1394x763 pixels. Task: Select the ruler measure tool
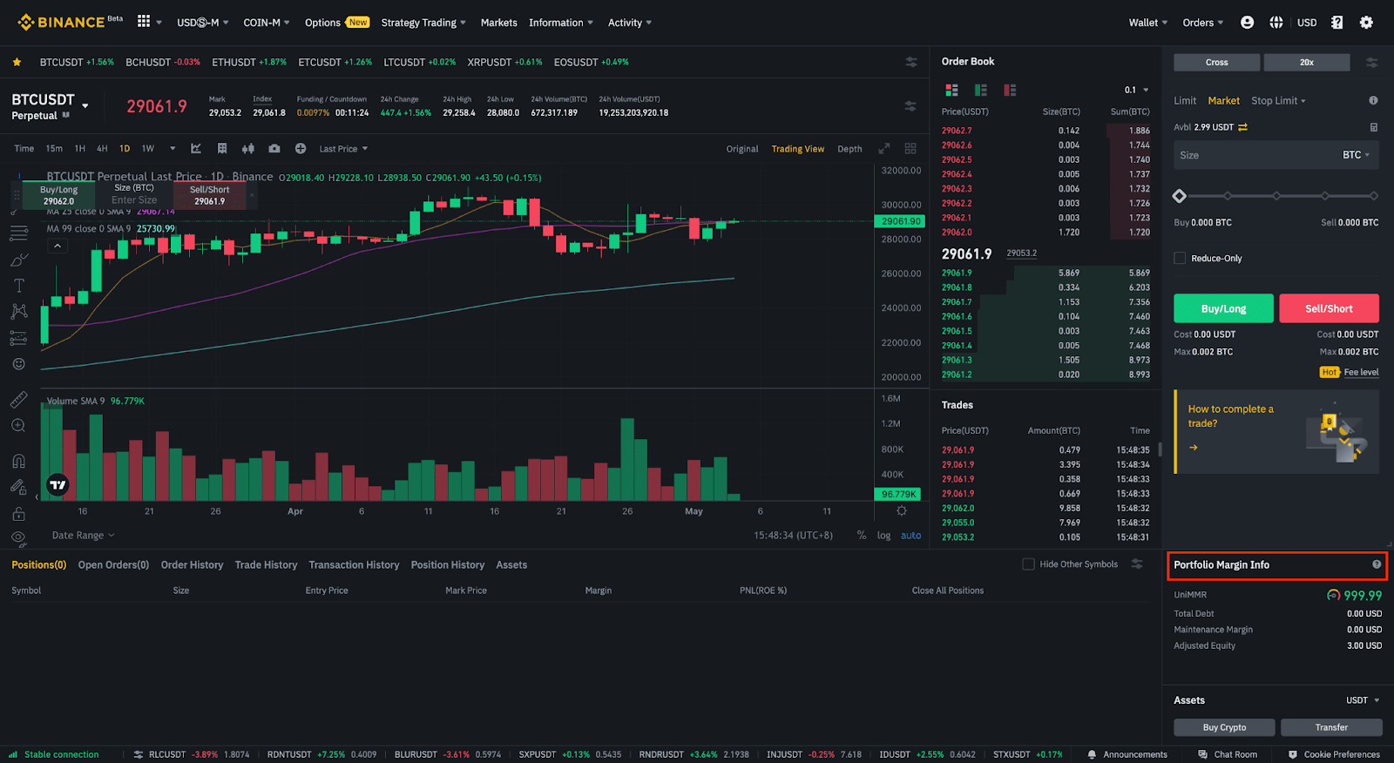point(18,400)
